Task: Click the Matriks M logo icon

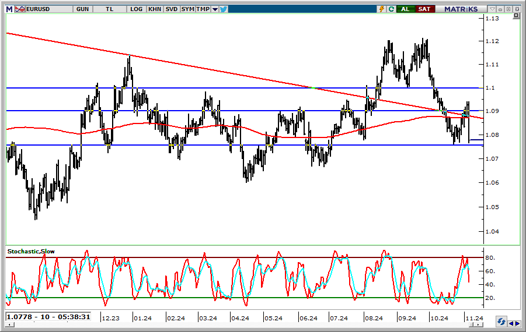Action: [x=9, y=9]
